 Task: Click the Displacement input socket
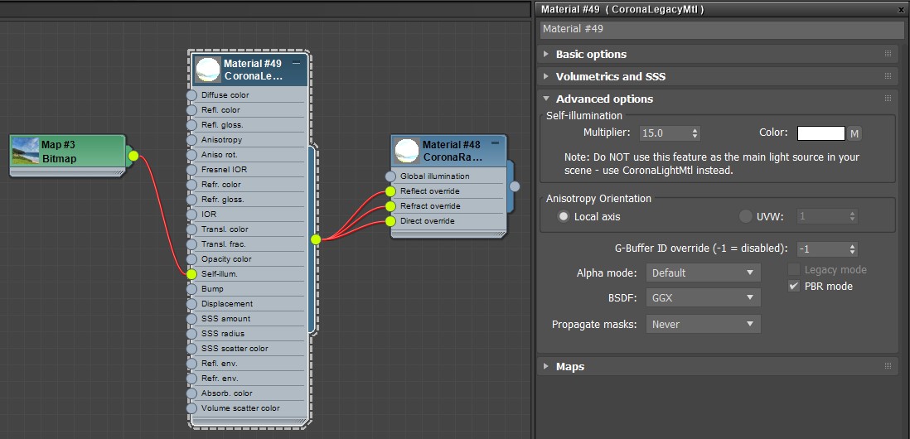(x=192, y=304)
